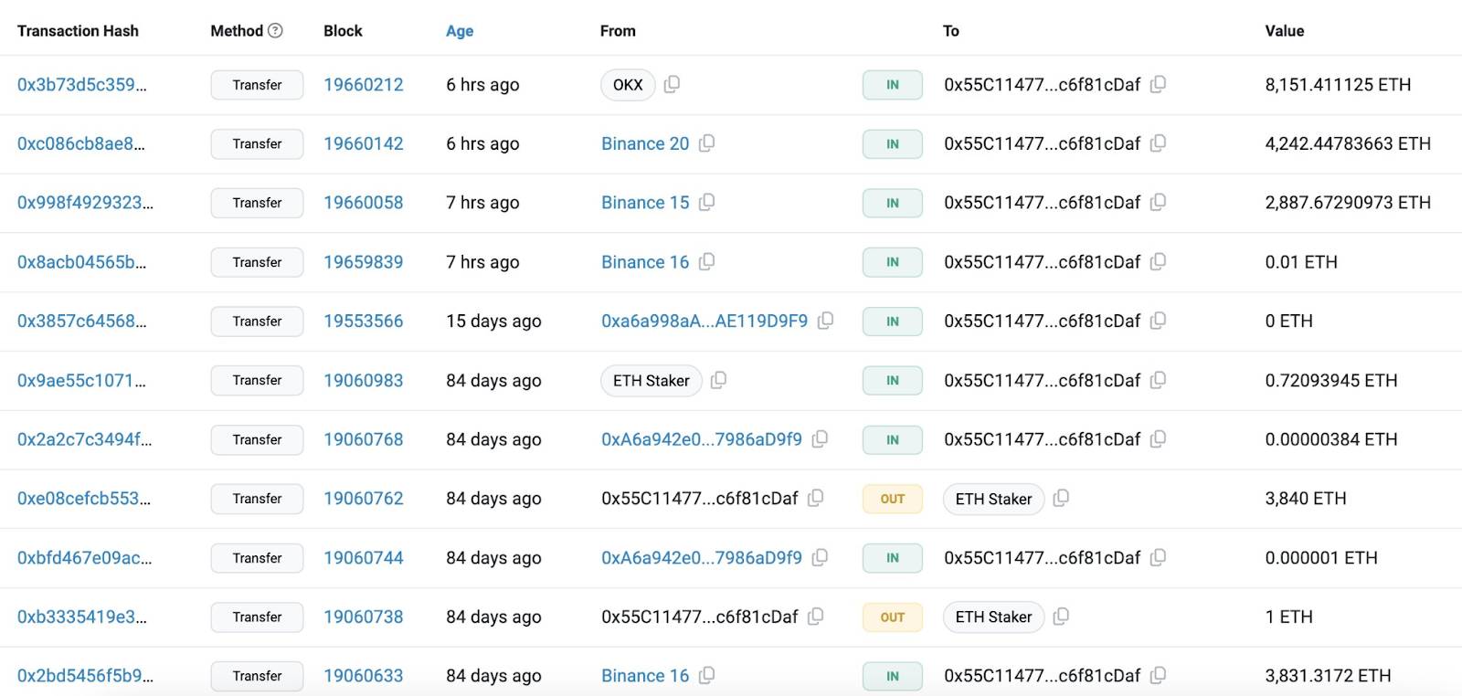Copy sender address in block 19060738 row
The width and height of the screenshot is (1462, 696).
click(816, 617)
